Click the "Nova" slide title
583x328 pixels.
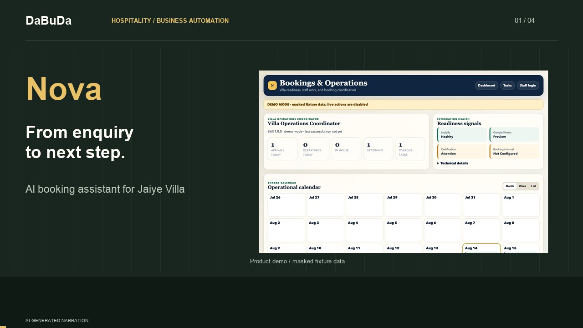click(x=64, y=88)
